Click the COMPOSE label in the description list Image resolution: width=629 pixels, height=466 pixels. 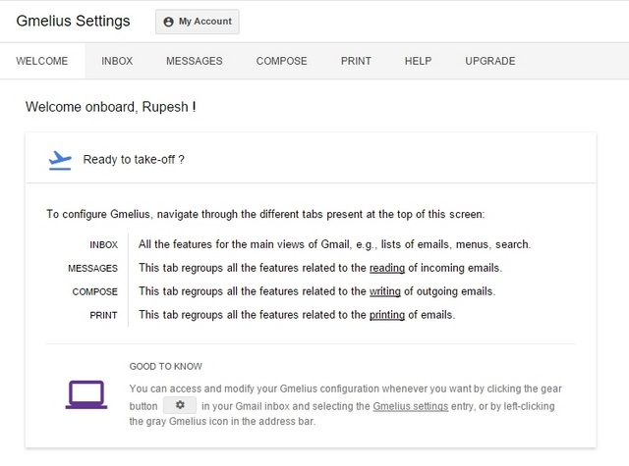pos(95,291)
